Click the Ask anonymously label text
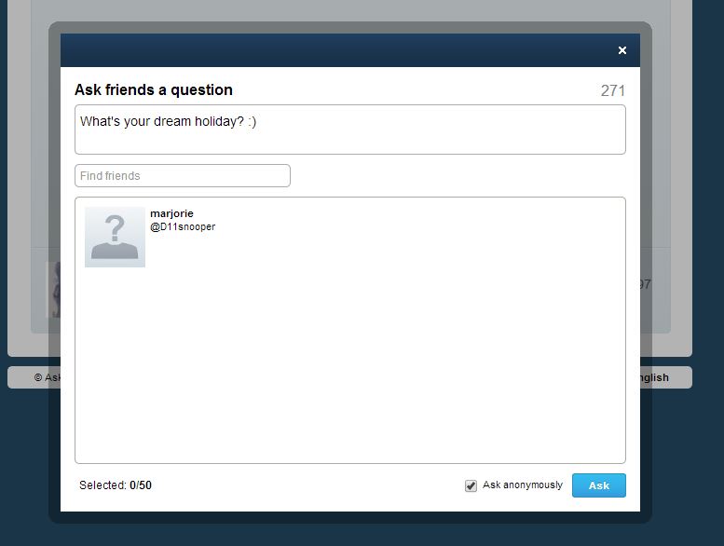The image size is (724, 546). coord(523,485)
